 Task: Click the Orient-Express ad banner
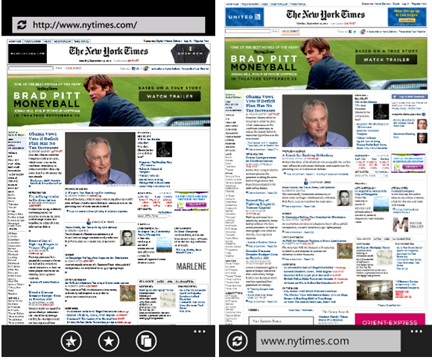390,319
